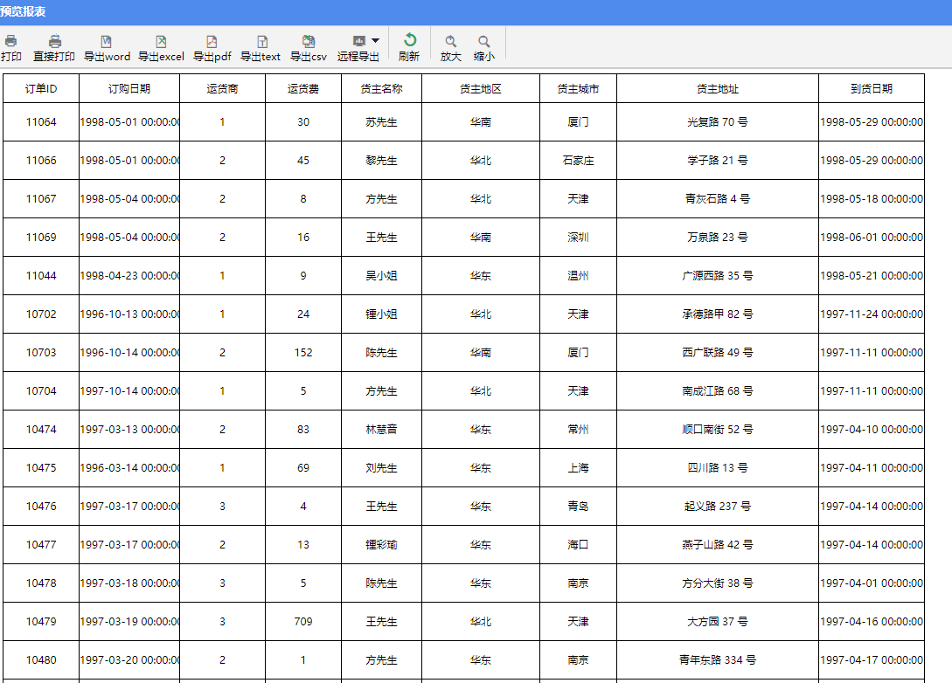Zoom in using the 放大 icon
The image size is (952, 683).
pyautogui.click(x=451, y=42)
